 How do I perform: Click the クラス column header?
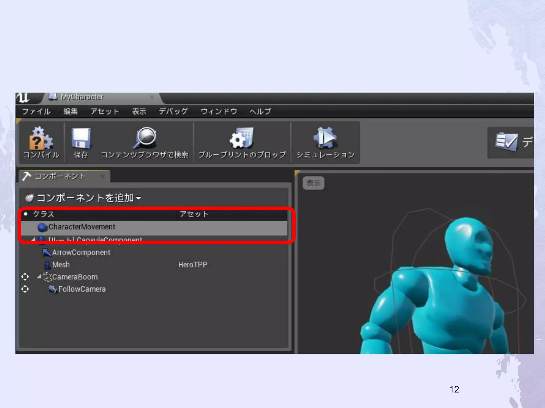coord(43,214)
